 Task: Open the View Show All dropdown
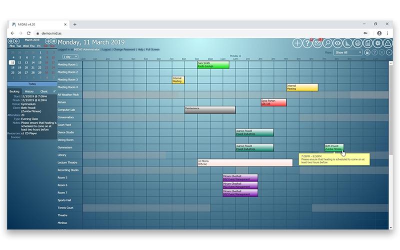pyautogui.click(x=348, y=52)
